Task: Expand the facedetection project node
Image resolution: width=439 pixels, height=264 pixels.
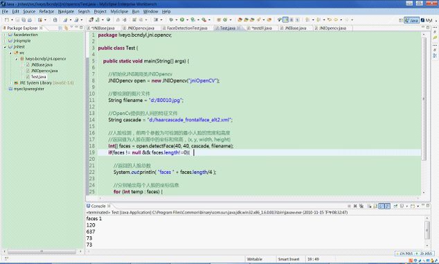Action: [5, 35]
